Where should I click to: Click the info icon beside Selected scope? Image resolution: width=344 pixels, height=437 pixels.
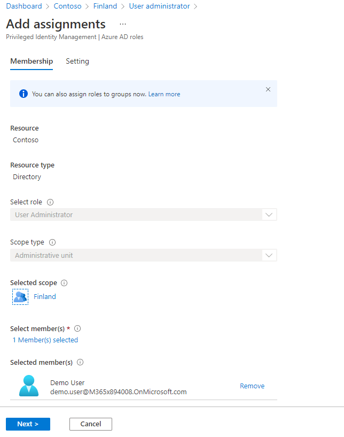pyautogui.click(x=64, y=283)
